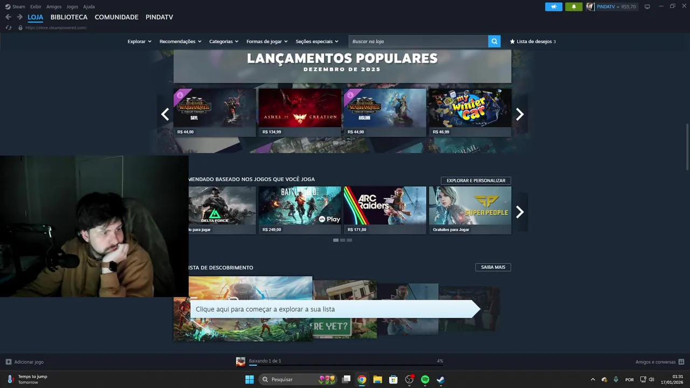Open the Ajuda menu

tap(89, 6)
